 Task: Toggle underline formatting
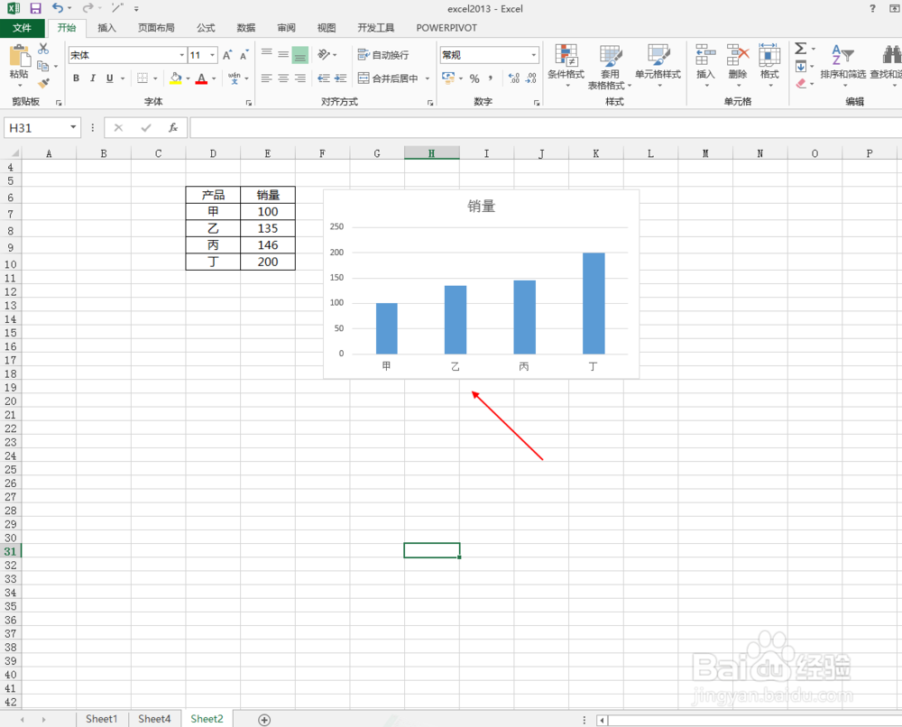pos(108,78)
